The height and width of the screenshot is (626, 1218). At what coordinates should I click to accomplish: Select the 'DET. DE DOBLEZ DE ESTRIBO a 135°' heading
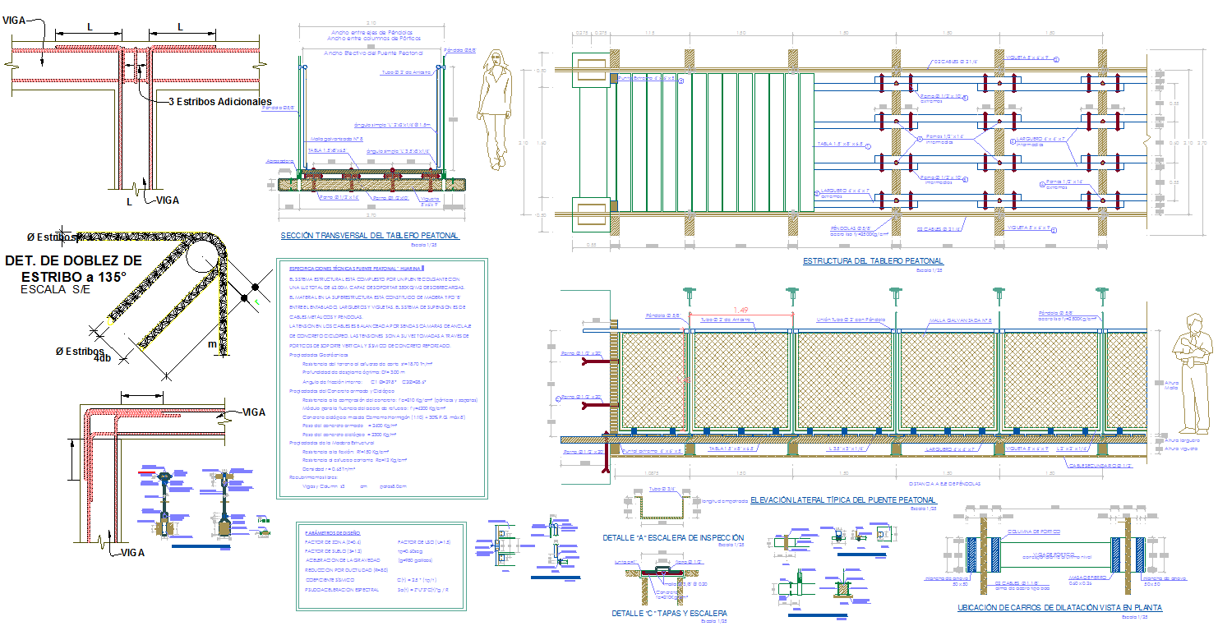[x=72, y=268]
